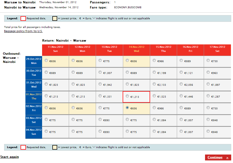Select €1,084 fare: 04 Nov out, 15 Nov return
233x163 pixels.
point(154,131)
